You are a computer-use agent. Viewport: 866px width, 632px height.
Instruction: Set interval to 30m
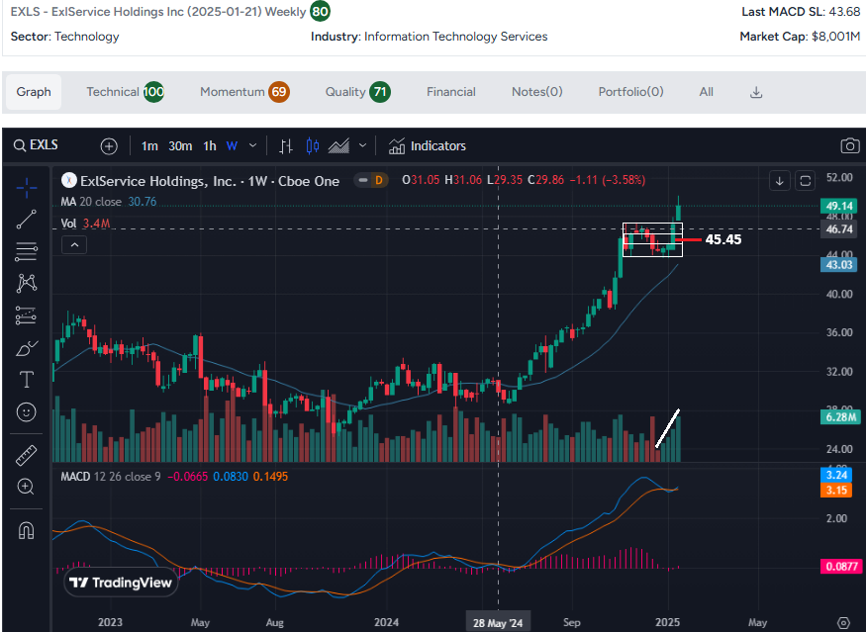point(179,145)
